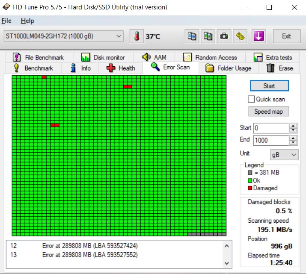Open the File menu

[x=6, y=21]
